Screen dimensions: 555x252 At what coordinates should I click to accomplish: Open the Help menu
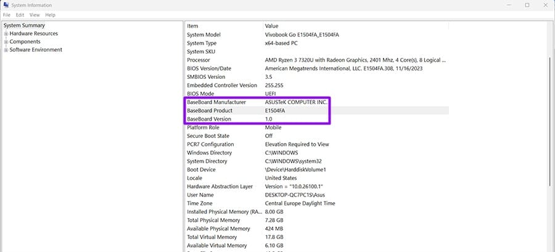(x=51, y=15)
